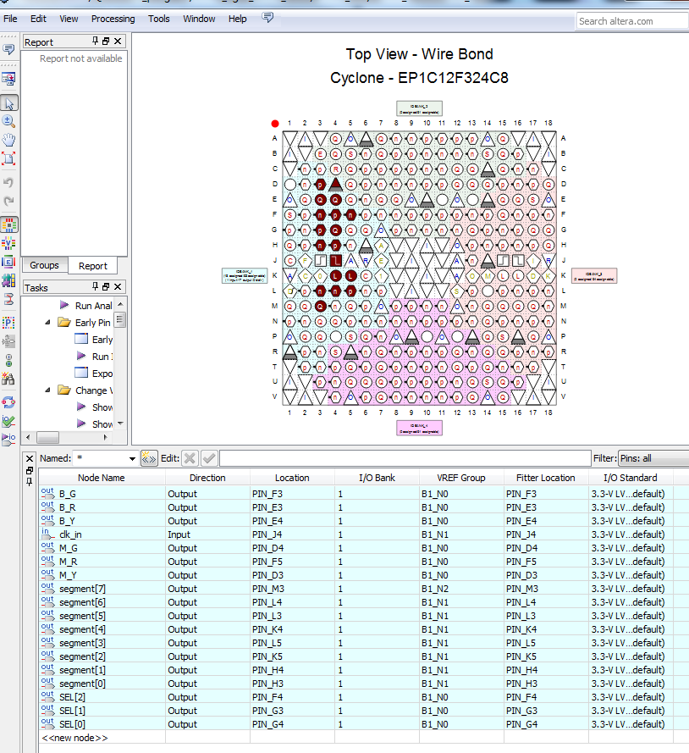Click the greyed Undo arrow

[x=8, y=182]
